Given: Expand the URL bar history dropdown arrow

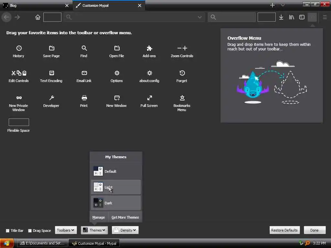Looking at the screenshot, I should [199, 17].
